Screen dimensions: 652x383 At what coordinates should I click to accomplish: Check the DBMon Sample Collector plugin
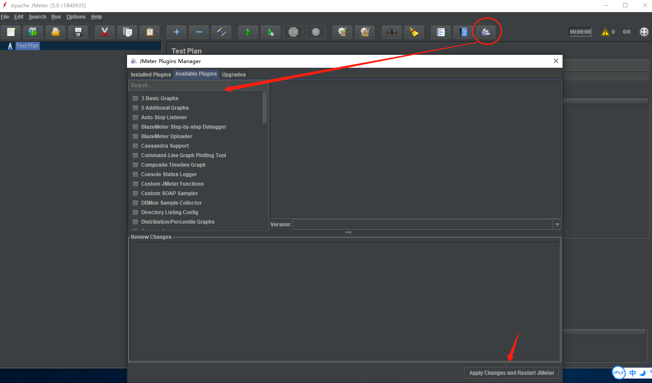pos(136,203)
